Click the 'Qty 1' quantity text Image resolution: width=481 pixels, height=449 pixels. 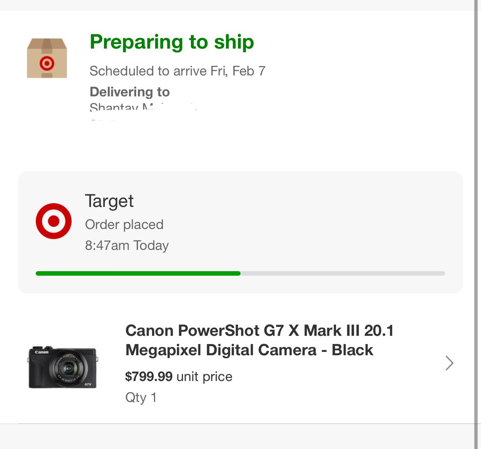[141, 397]
